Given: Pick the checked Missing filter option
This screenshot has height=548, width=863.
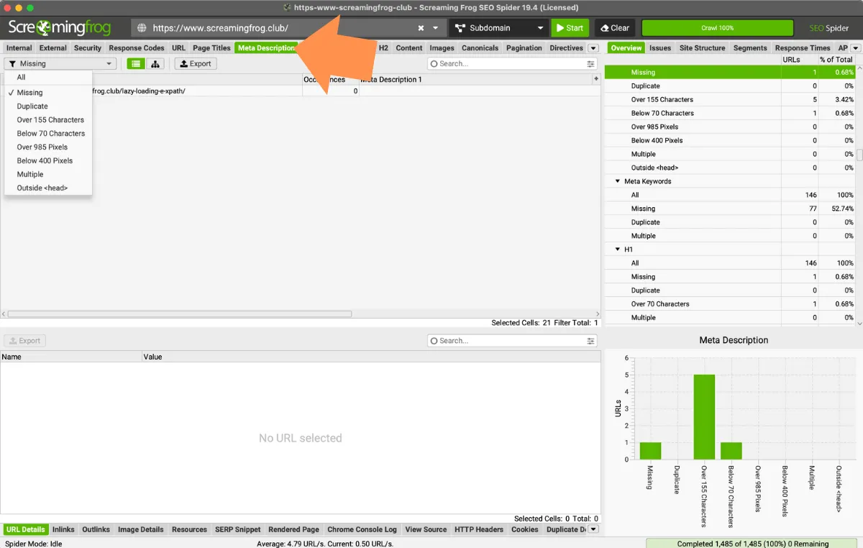Looking at the screenshot, I should 29,93.
